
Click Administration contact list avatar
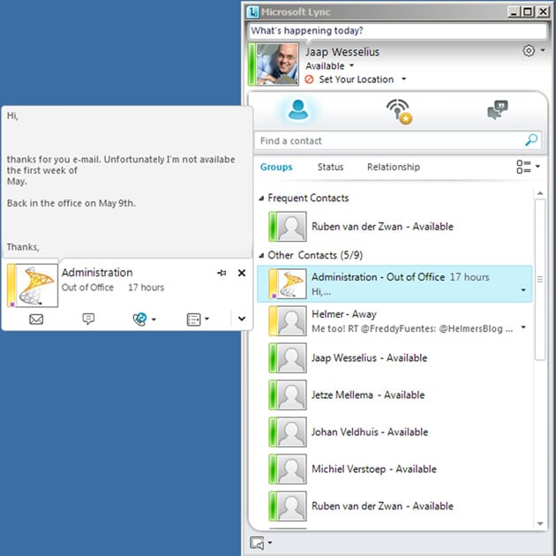(x=291, y=283)
